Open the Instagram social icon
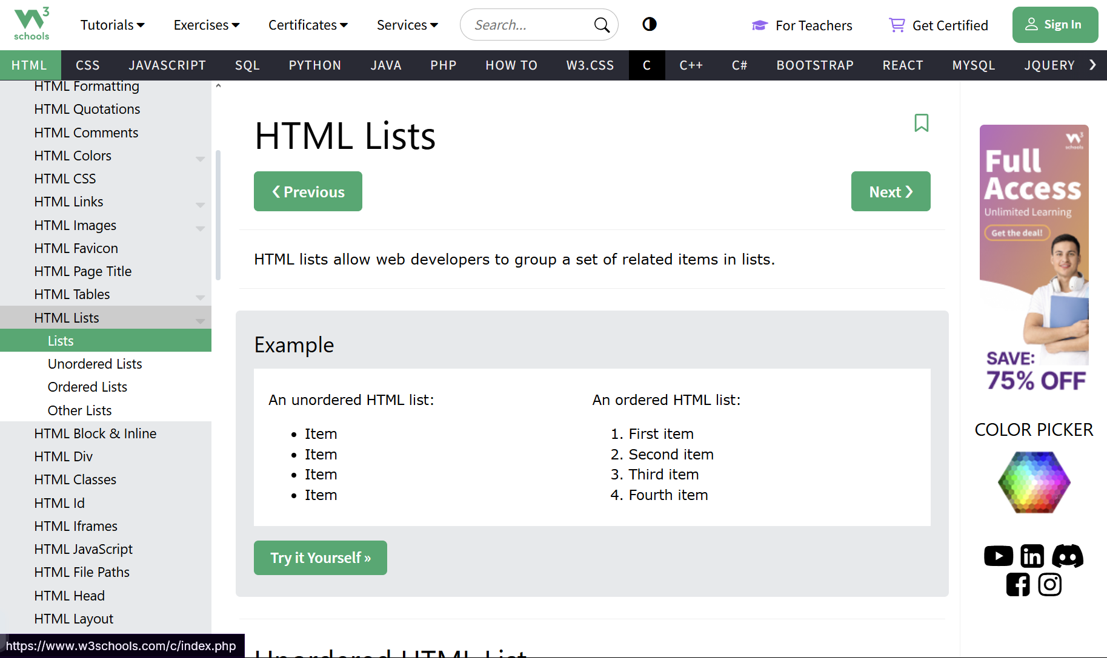The height and width of the screenshot is (658, 1107). 1049,585
